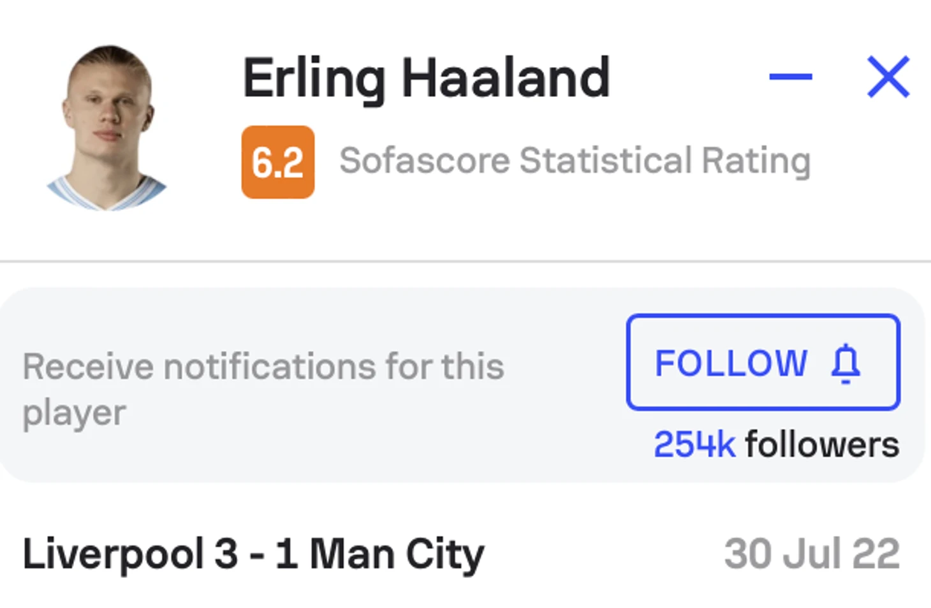Image resolution: width=931 pixels, height=608 pixels.
Task: Click the 30 Jul 22 match date
Action: pyautogui.click(x=812, y=554)
